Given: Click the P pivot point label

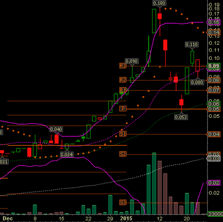Looking at the screenshot, I should click(x=123, y=109).
